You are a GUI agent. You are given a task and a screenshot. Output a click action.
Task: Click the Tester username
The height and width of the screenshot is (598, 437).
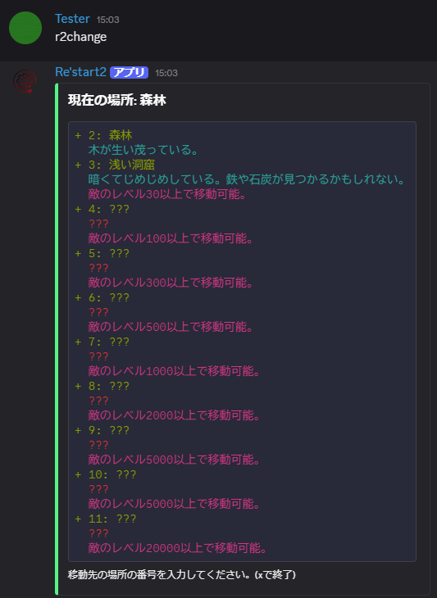(x=72, y=19)
